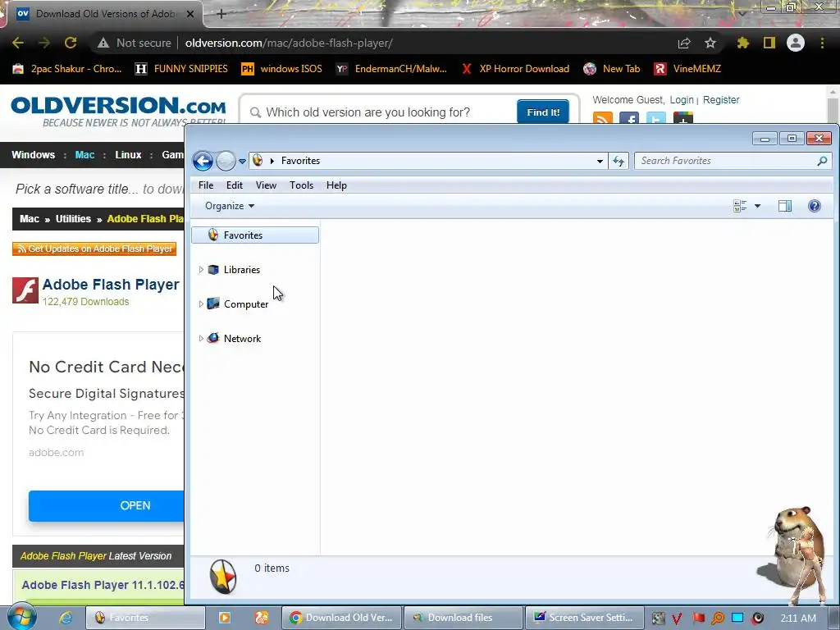Open the windows ISOS bookmark
This screenshot has height=630, width=840.
click(x=282, y=69)
